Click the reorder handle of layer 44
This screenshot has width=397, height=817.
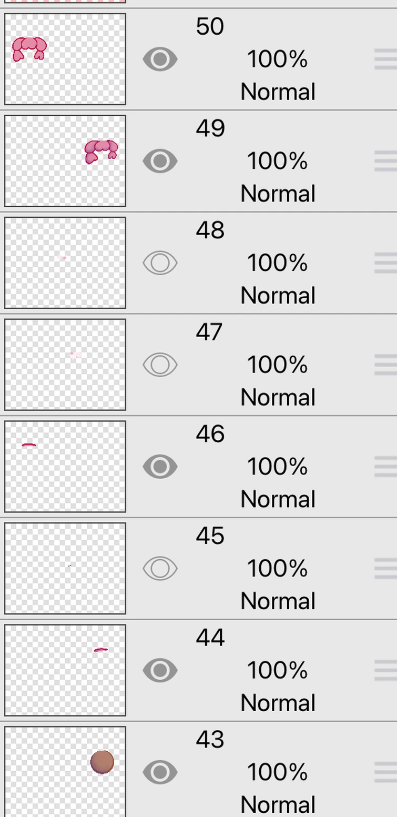click(385, 670)
